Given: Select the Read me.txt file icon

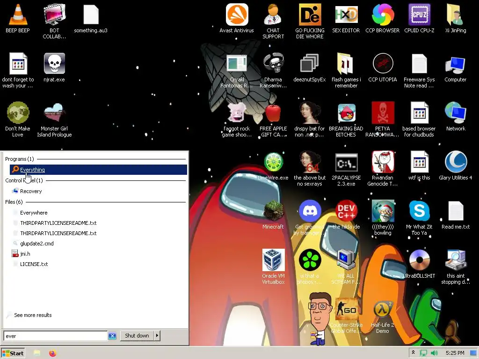Looking at the screenshot, I should click(456, 215).
